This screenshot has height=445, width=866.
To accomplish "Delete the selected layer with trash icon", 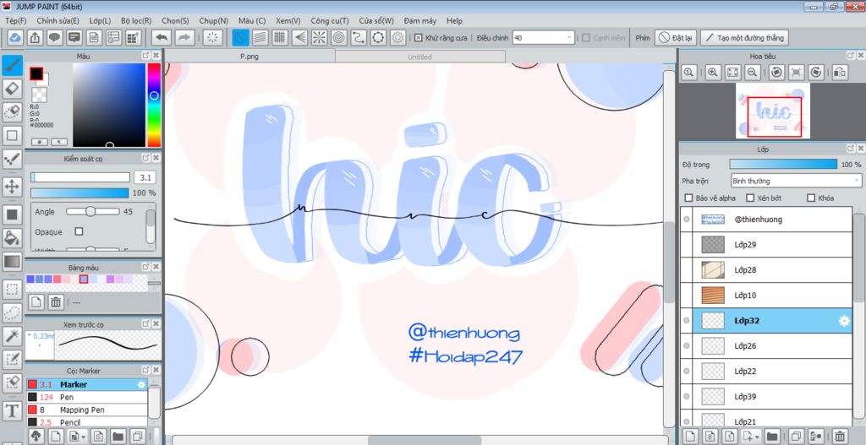I will 840,436.
